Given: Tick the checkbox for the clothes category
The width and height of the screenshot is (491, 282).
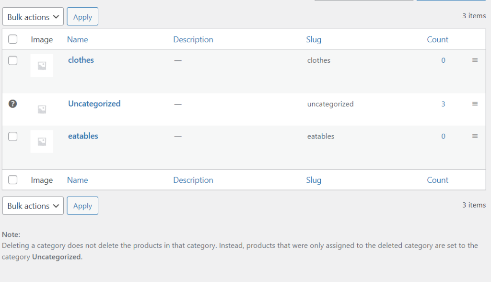Looking at the screenshot, I should (13, 60).
